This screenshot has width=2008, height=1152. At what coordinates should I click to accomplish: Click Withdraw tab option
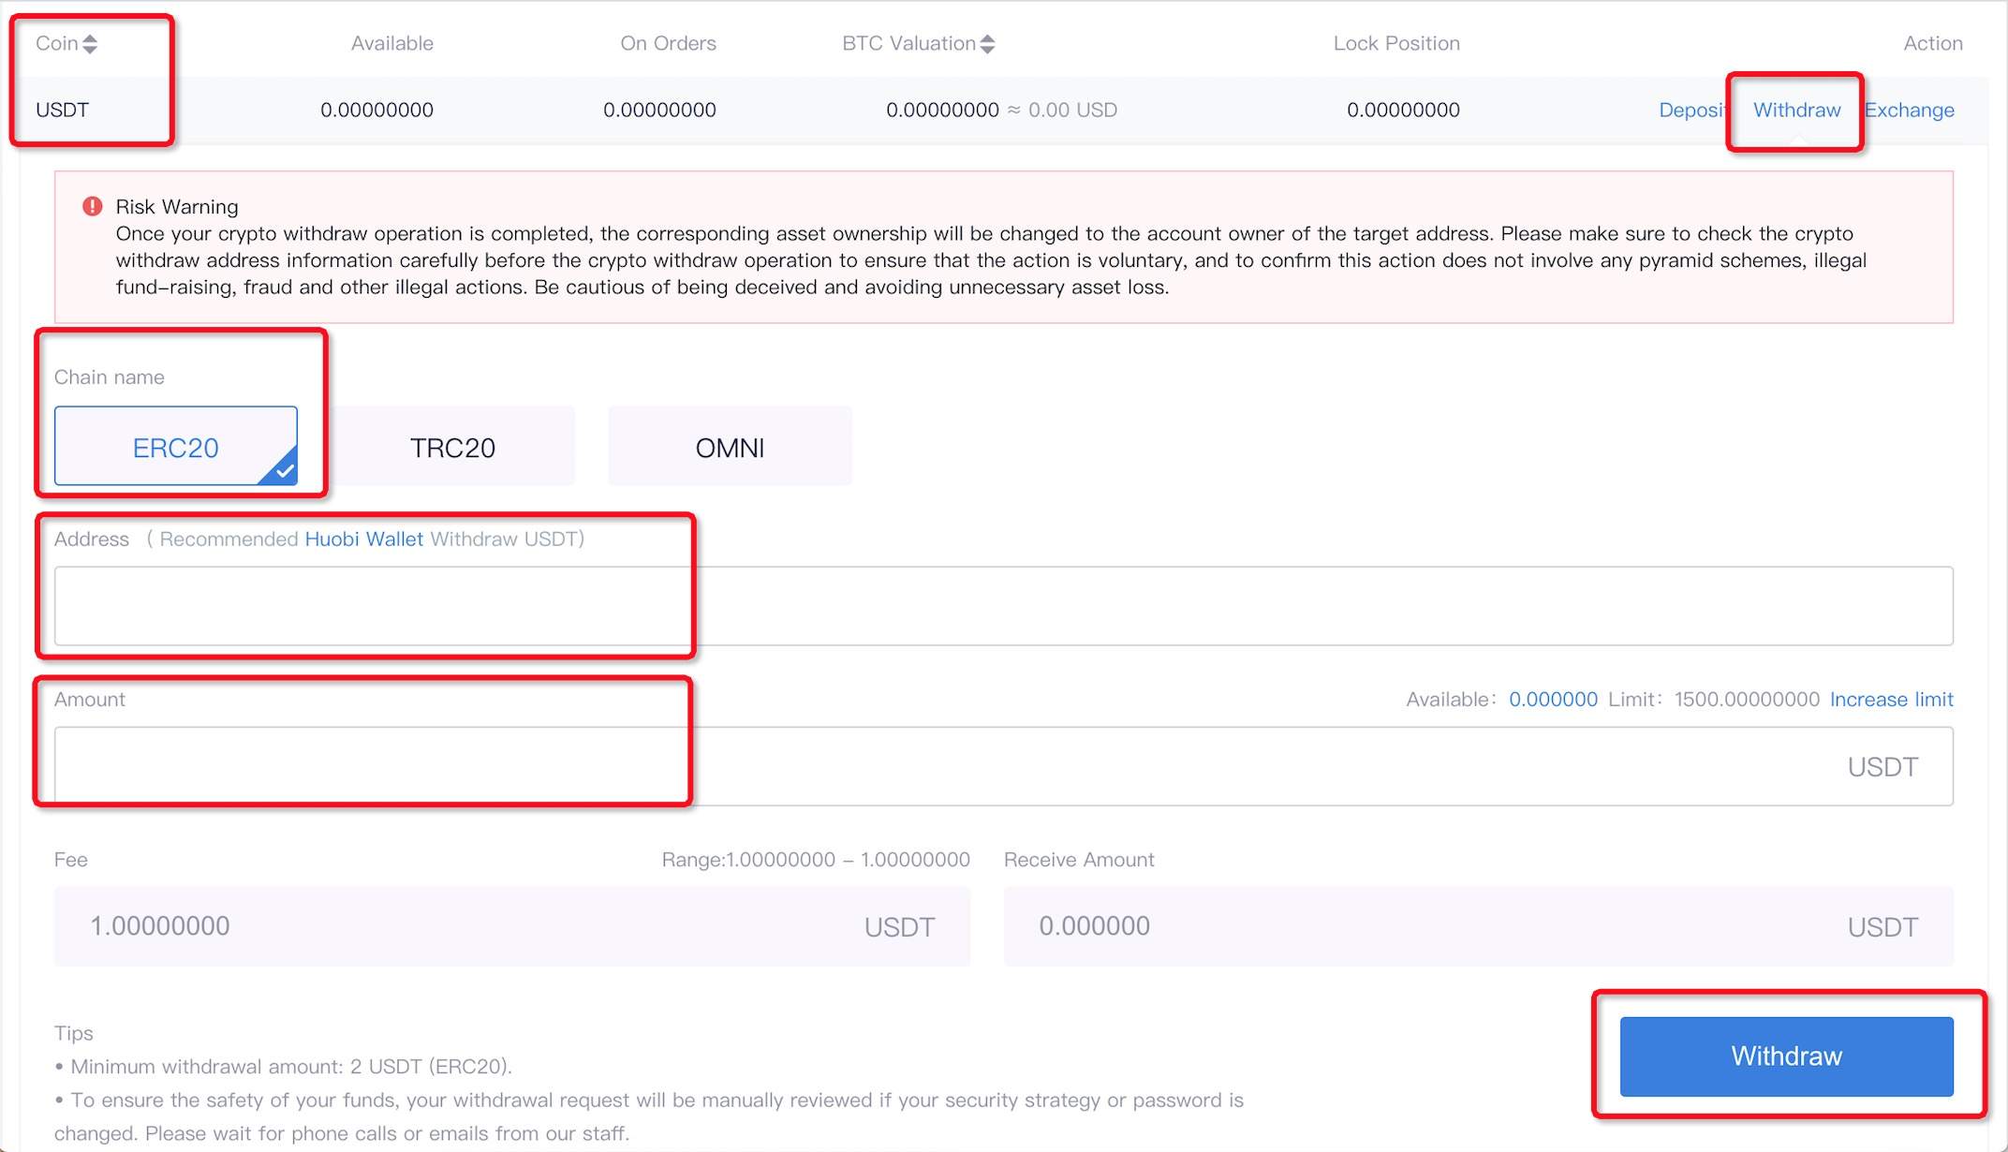[1795, 111]
